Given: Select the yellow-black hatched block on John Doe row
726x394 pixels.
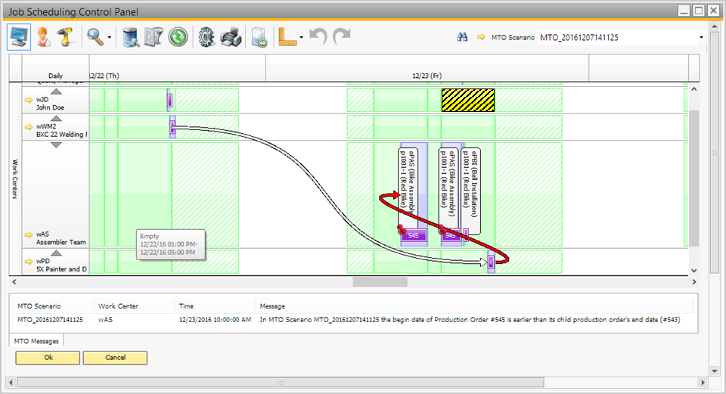Looking at the screenshot, I should pyautogui.click(x=467, y=100).
